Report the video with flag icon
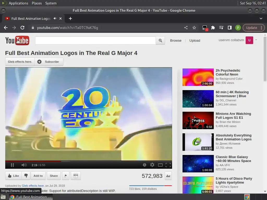The width and height of the screenshot is (267, 200). pos(65,176)
